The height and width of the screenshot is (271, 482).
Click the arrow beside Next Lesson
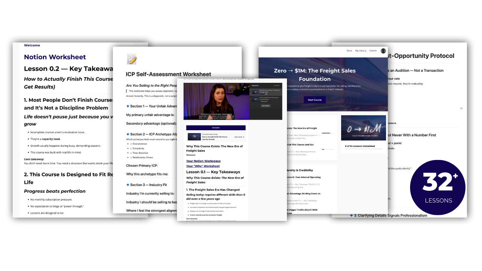(243, 137)
